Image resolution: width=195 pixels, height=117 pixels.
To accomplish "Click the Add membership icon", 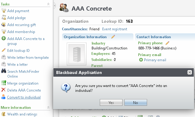I will click(4, 32).
